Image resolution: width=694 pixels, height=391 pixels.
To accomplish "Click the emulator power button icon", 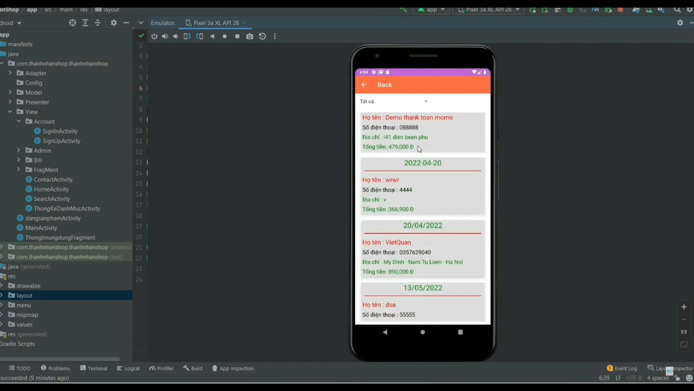I will click(x=154, y=36).
